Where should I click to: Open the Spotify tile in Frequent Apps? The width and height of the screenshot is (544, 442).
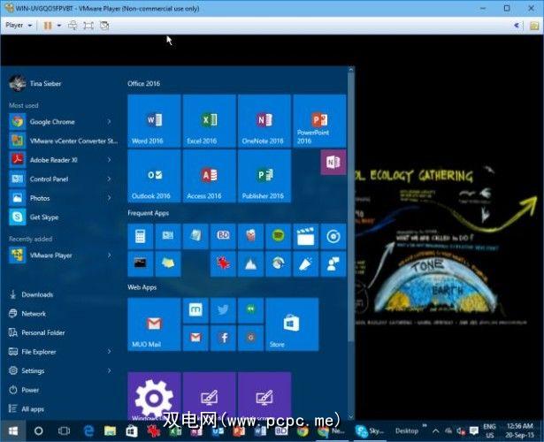tap(279, 236)
